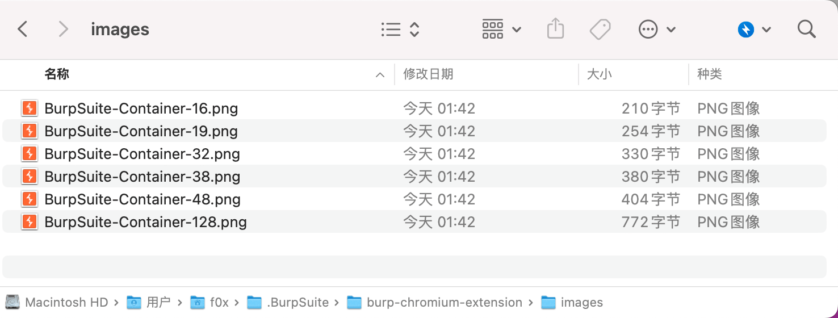Open the blue quick action dropdown
Image resolution: width=838 pixels, height=318 pixels.
(754, 29)
